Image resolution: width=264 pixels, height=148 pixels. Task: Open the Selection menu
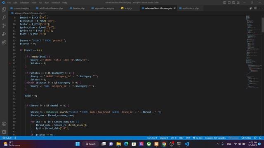point(24,3)
